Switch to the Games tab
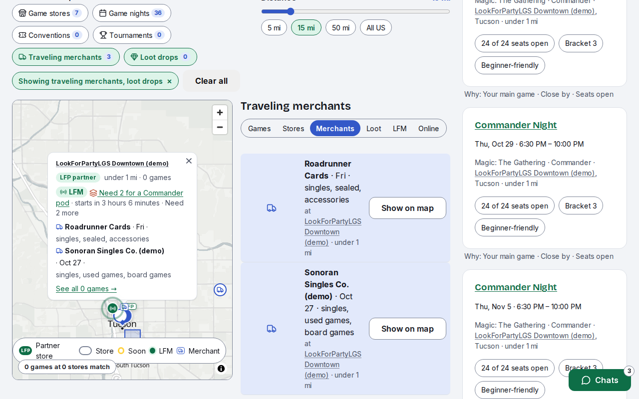 [x=260, y=128]
